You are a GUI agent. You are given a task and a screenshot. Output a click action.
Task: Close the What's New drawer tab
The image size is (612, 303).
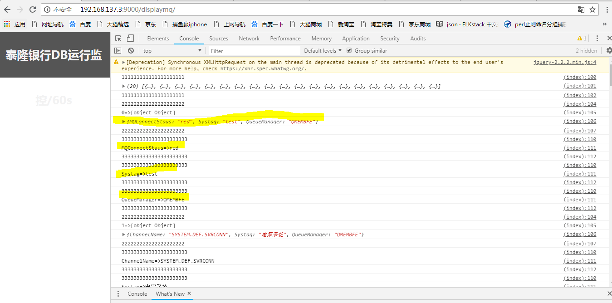(190, 293)
